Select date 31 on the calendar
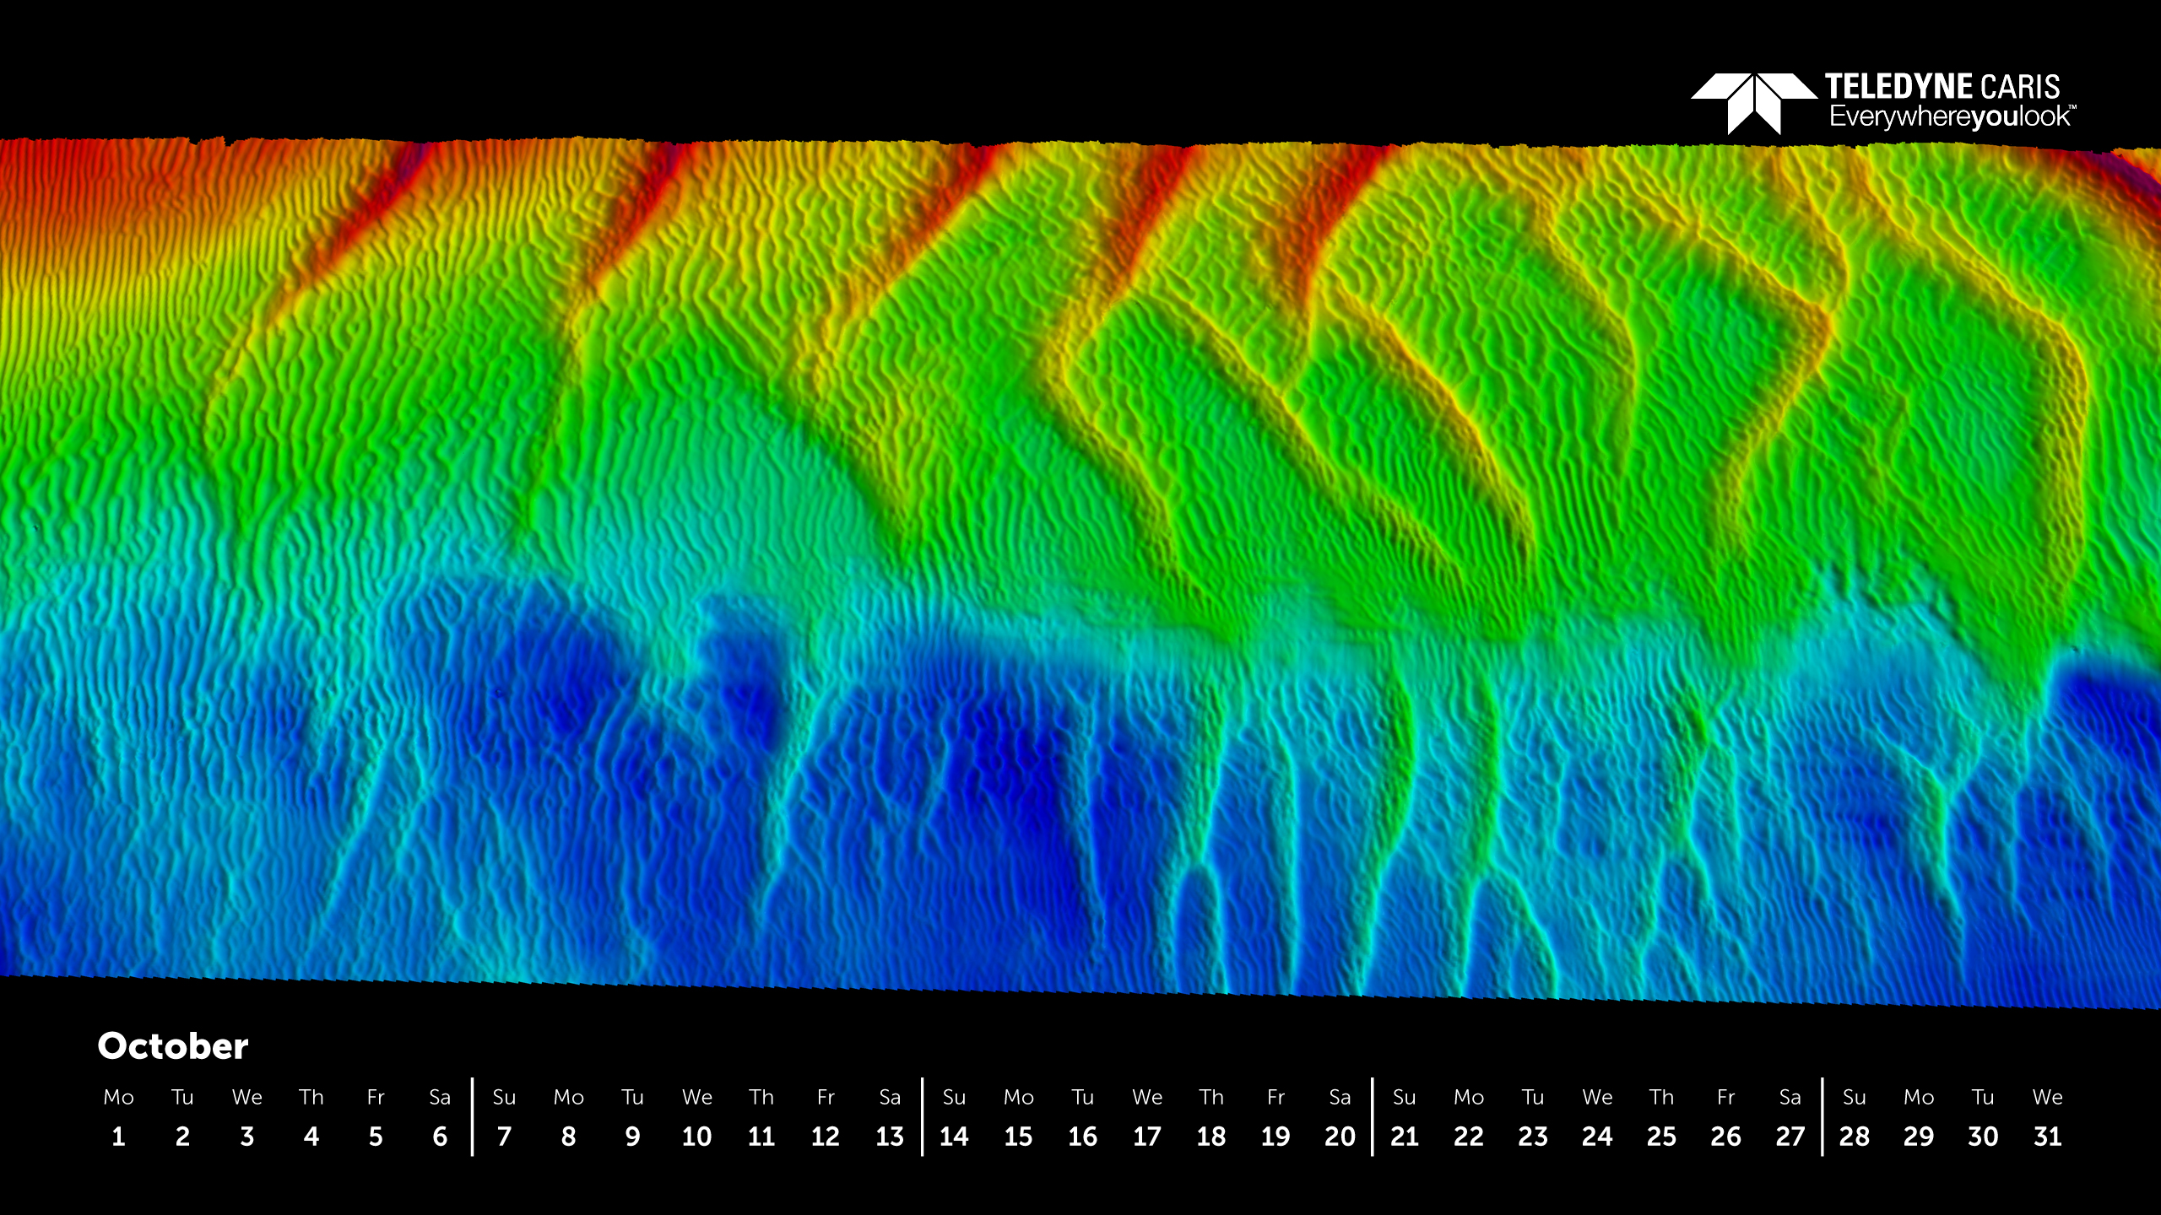 coord(2047,1137)
